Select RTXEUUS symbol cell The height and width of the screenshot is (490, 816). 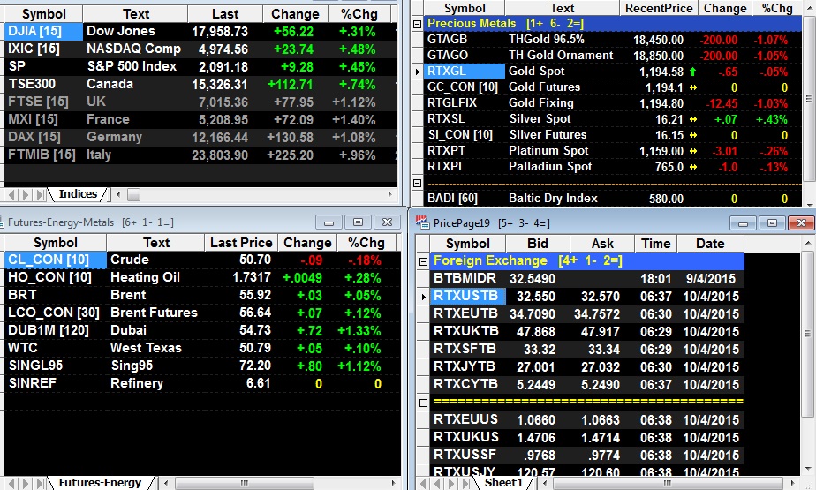pyautogui.click(x=468, y=419)
